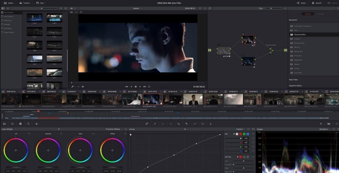This screenshot has width=339, height=173.
Task: Expand the Waveform scope type dropdown
Action: point(325,129)
